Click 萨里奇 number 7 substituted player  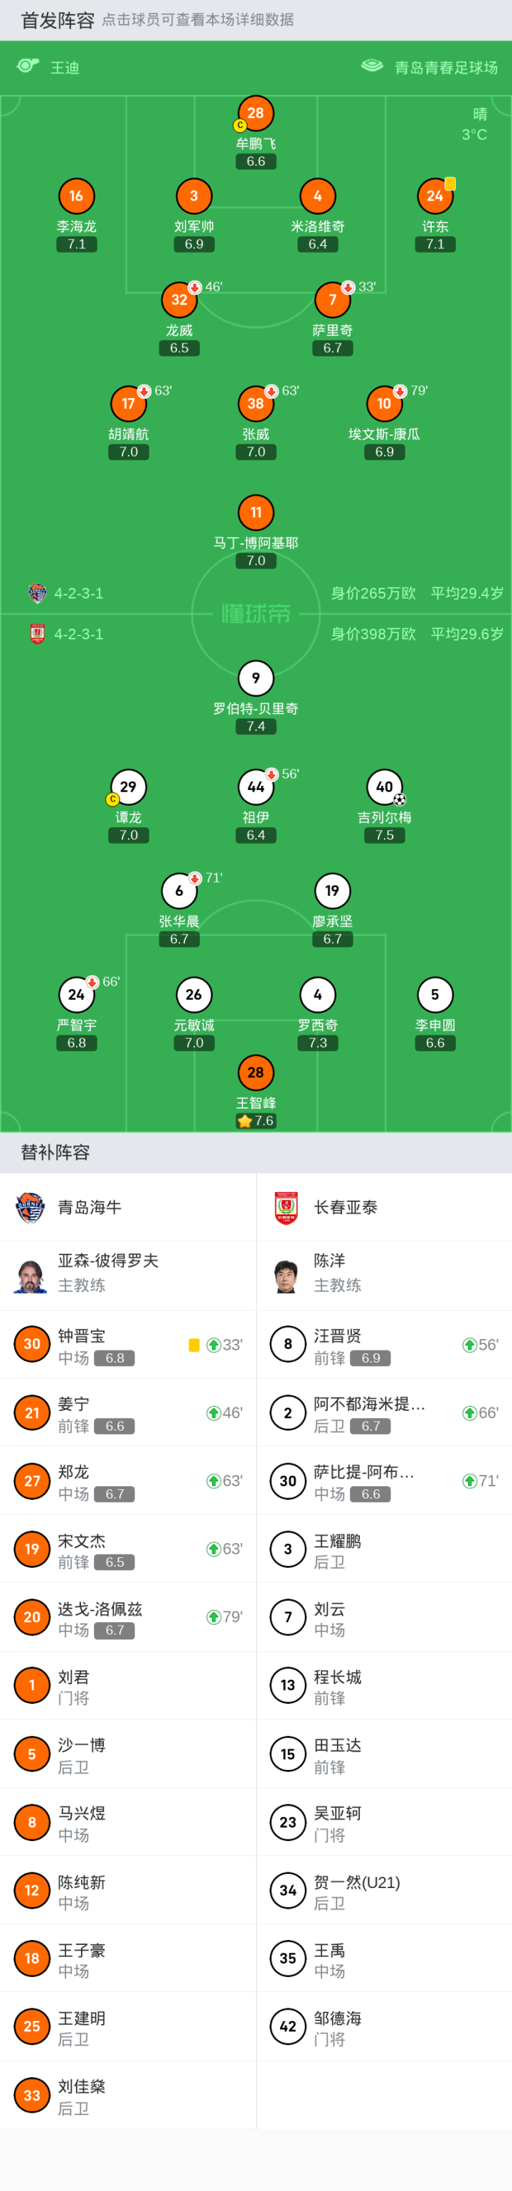pyautogui.click(x=331, y=299)
